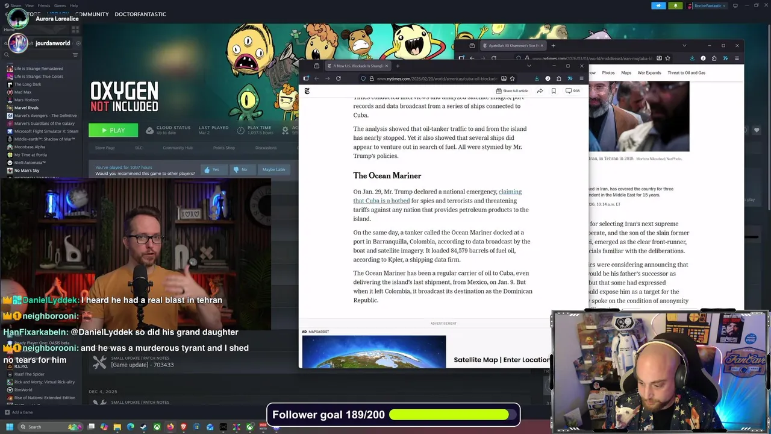Image resolution: width=771 pixels, height=434 pixels.
Task: Open the Friends menu in Steam
Action: (x=44, y=5)
